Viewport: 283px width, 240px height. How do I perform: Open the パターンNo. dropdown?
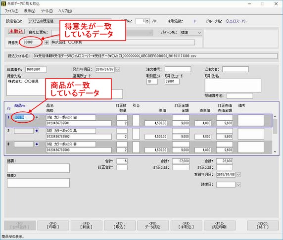point(199,33)
